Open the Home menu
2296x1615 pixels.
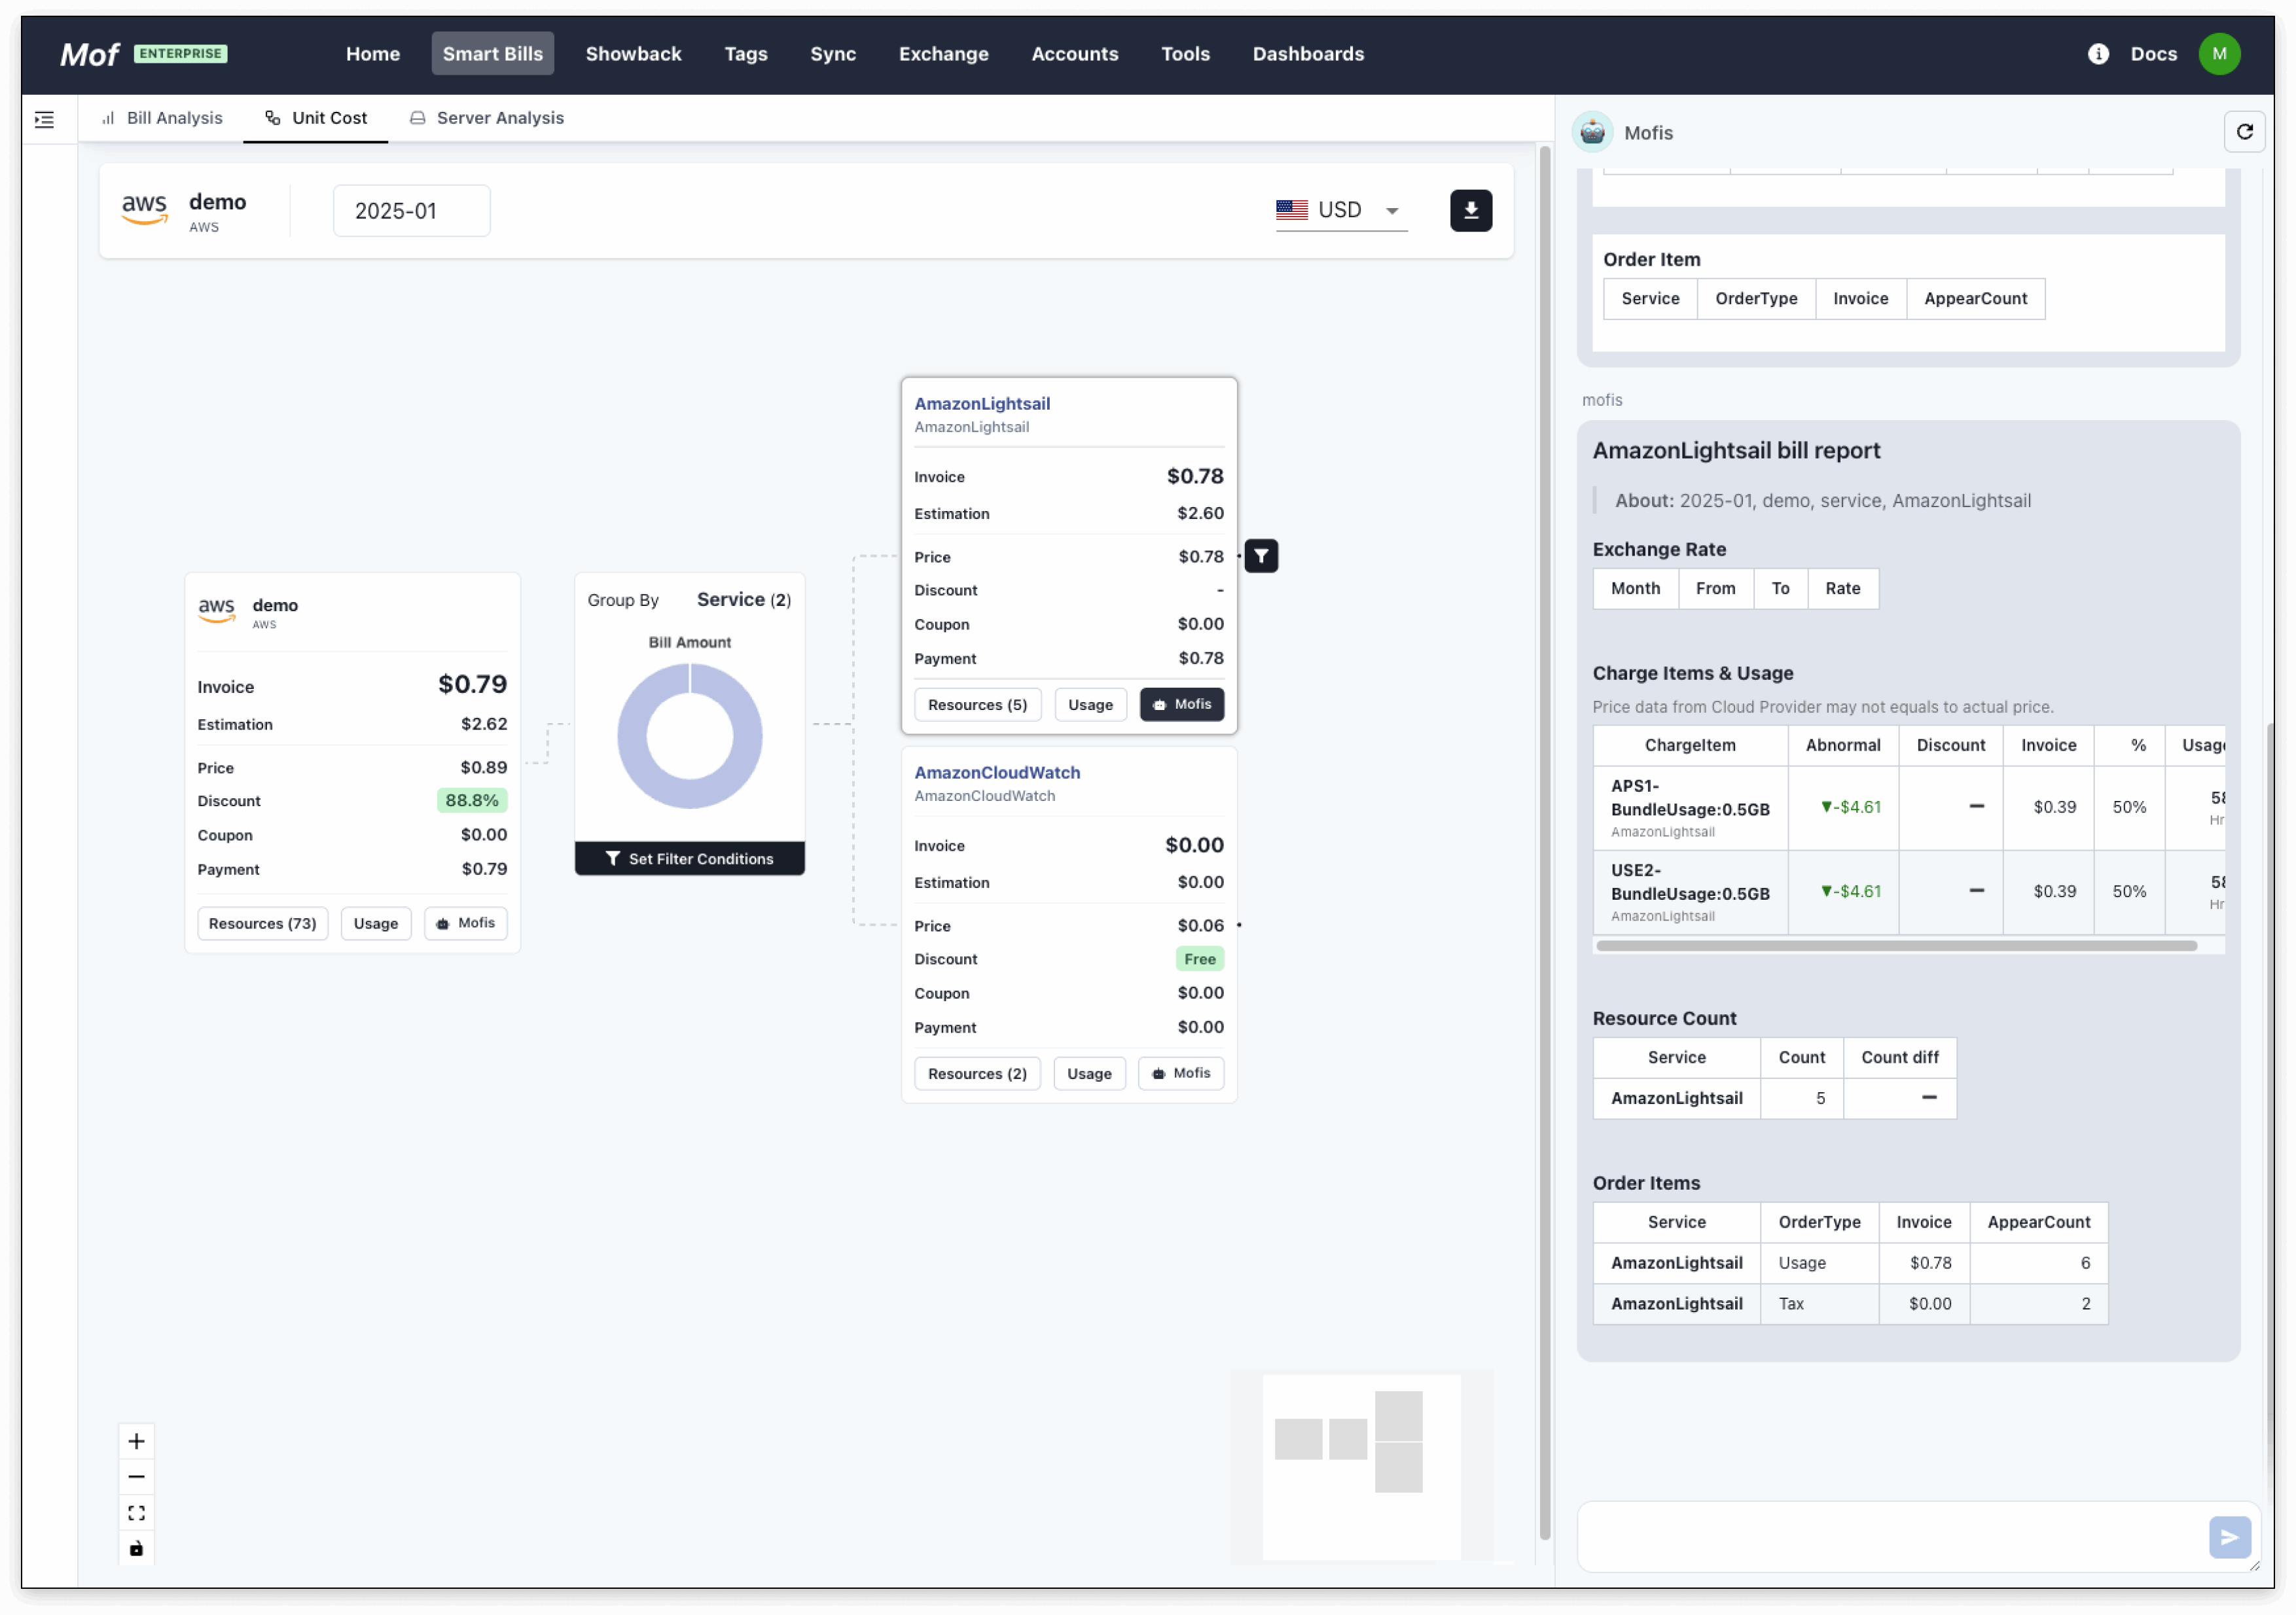pyautogui.click(x=373, y=54)
